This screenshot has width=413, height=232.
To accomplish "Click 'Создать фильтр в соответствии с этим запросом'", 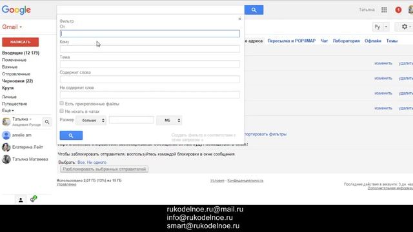I will click(x=203, y=137).
